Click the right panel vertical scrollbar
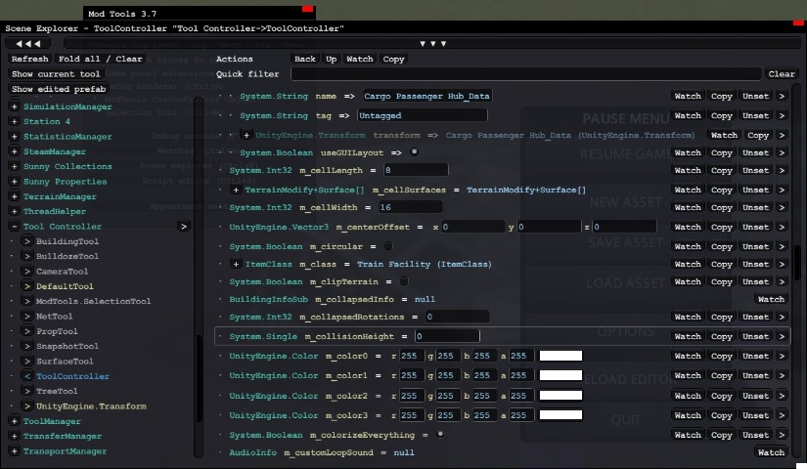The height and width of the screenshot is (469, 807). point(796,263)
